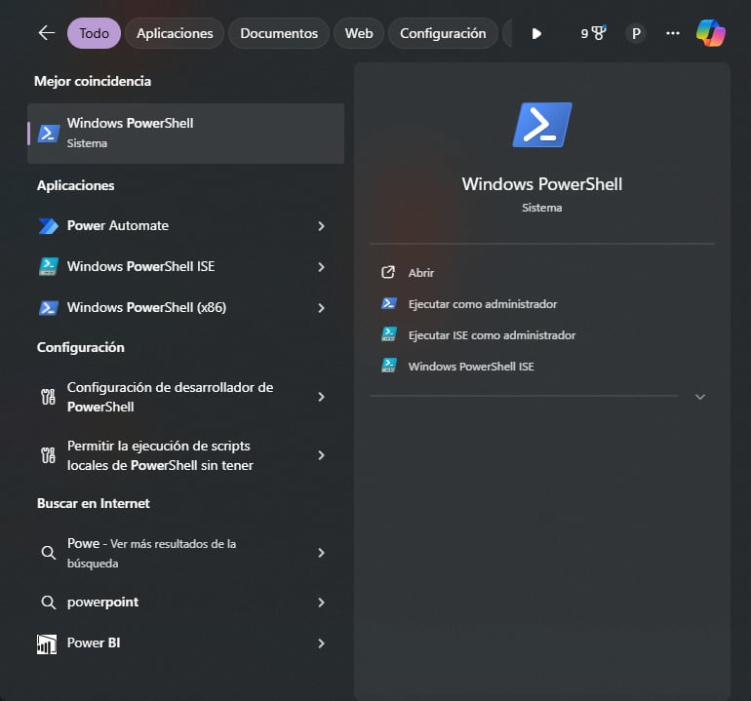Click the Power BI app icon

pyautogui.click(x=47, y=643)
